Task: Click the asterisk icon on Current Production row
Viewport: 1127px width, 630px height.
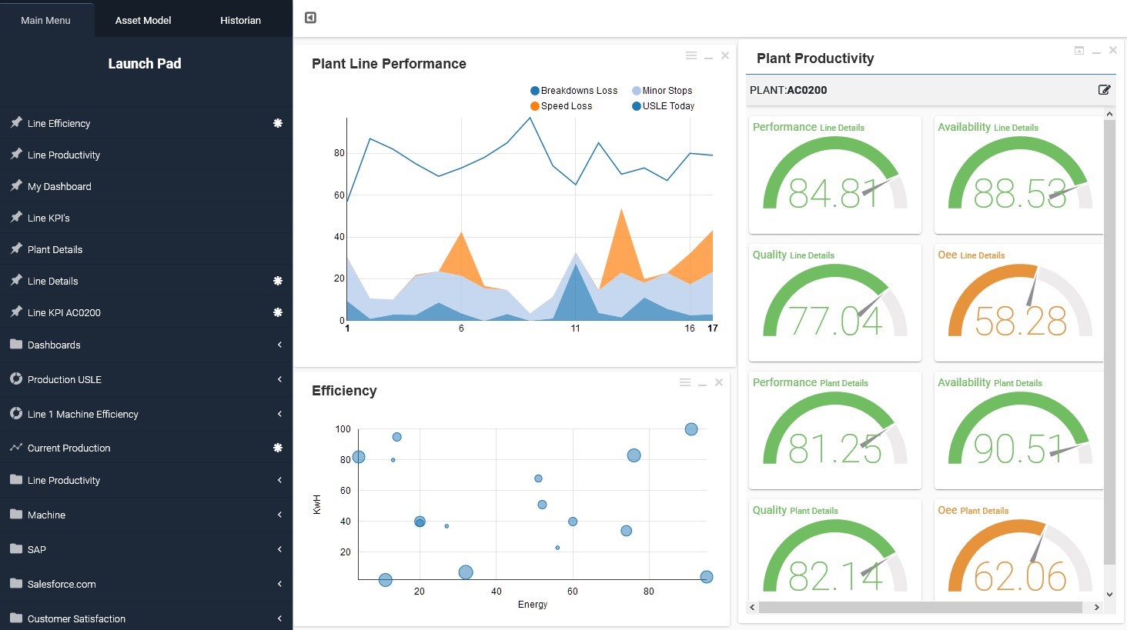Action: tap(278, 448)
